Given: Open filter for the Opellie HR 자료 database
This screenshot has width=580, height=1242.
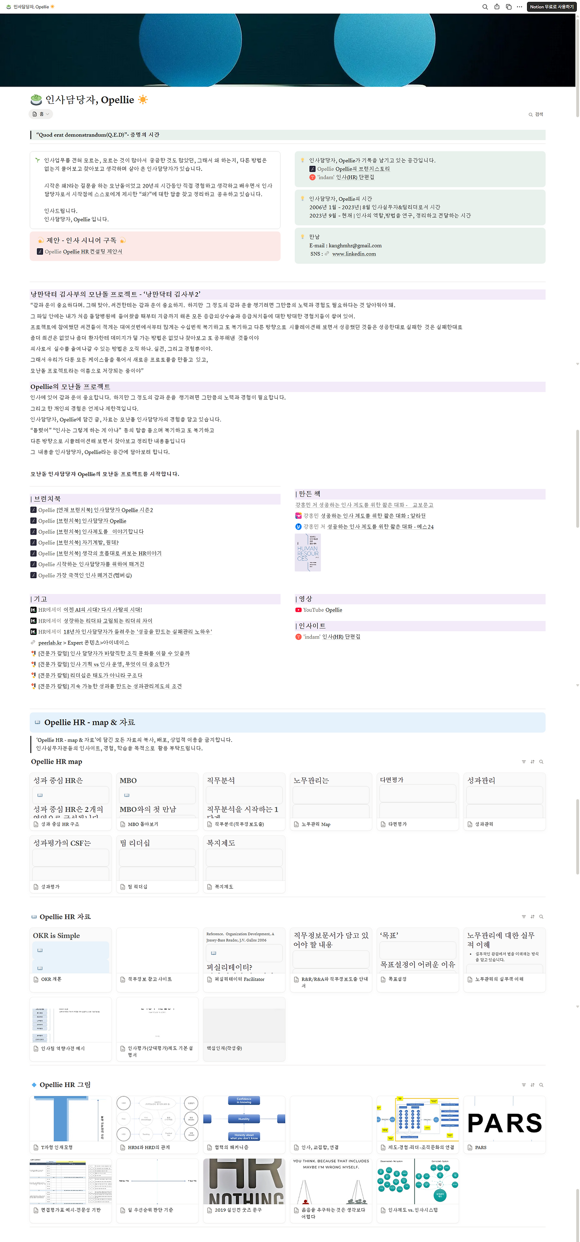Looking at the screenshot, I should (x=524, y=917).
